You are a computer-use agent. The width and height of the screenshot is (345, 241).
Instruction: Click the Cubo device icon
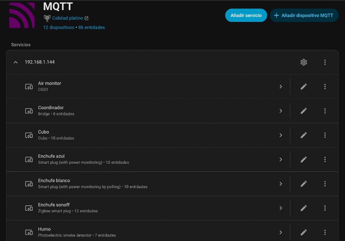[29, 135]
